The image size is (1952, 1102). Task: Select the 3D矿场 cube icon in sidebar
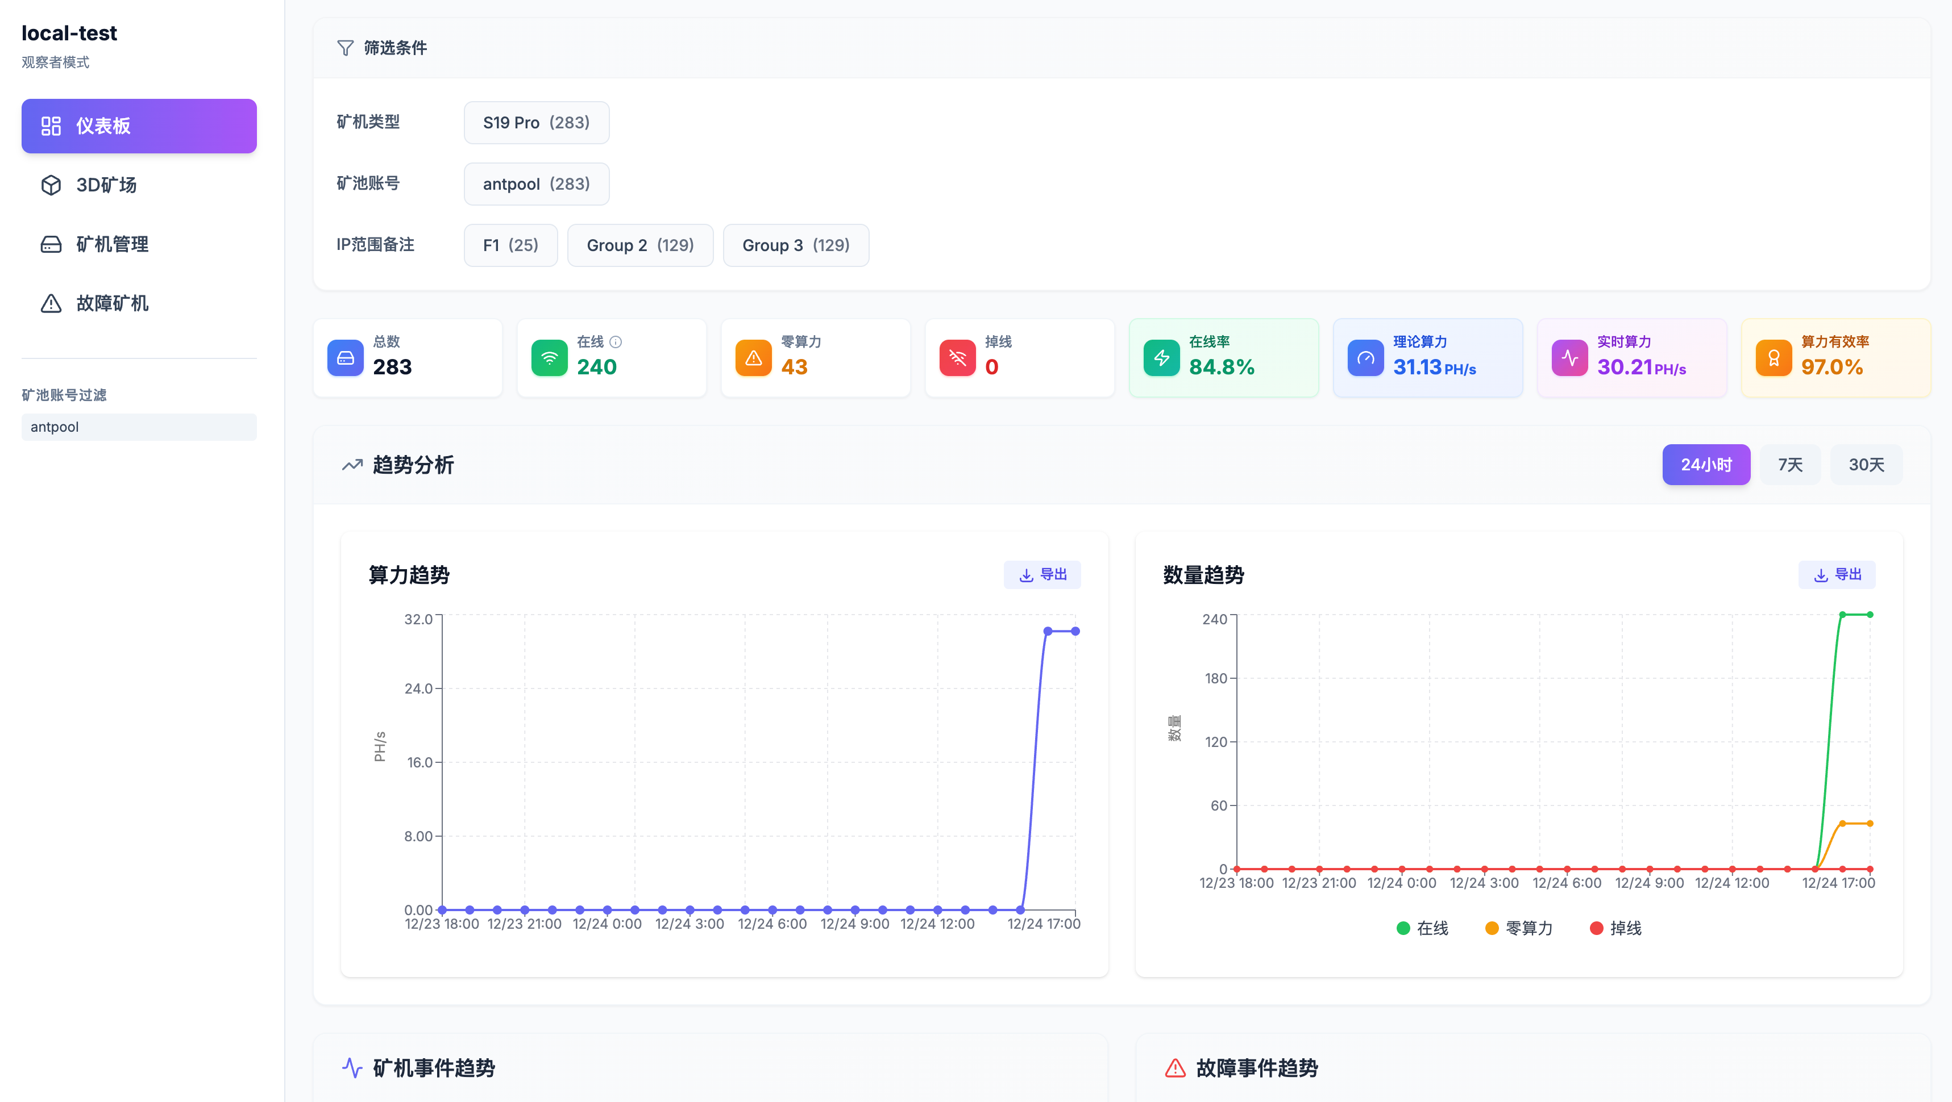(51, 185)
